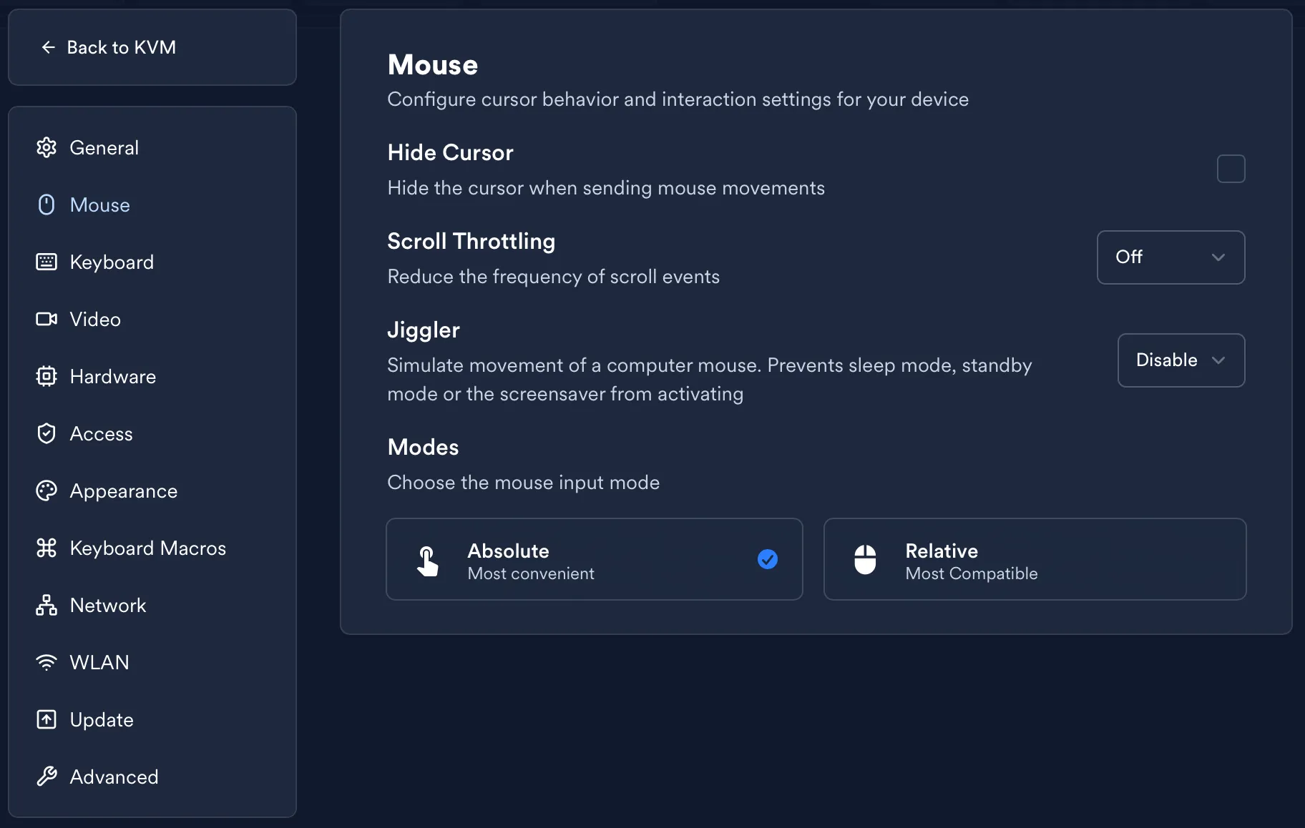This screenshot has height=828, width=1305.
Task: Open the Jiggler dropdown
Action: (1181, 360)
